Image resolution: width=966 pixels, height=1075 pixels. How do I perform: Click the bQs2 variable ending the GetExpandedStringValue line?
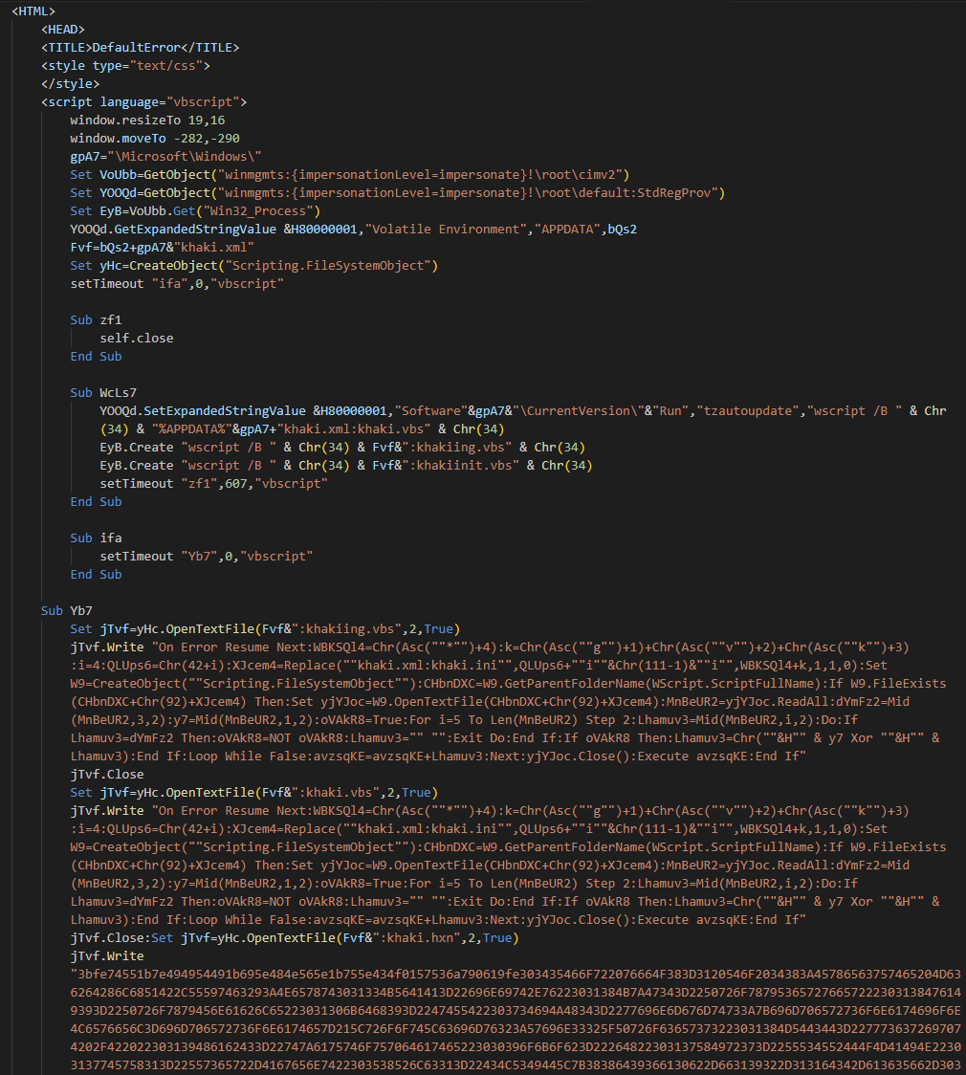click(x=623, y=229)
